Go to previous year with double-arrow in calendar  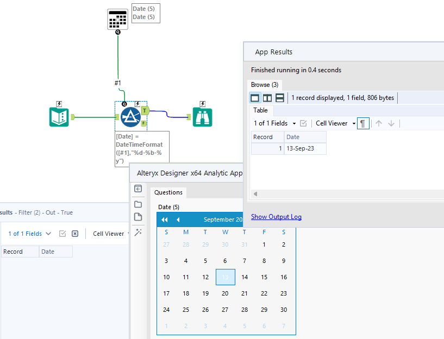165,219
